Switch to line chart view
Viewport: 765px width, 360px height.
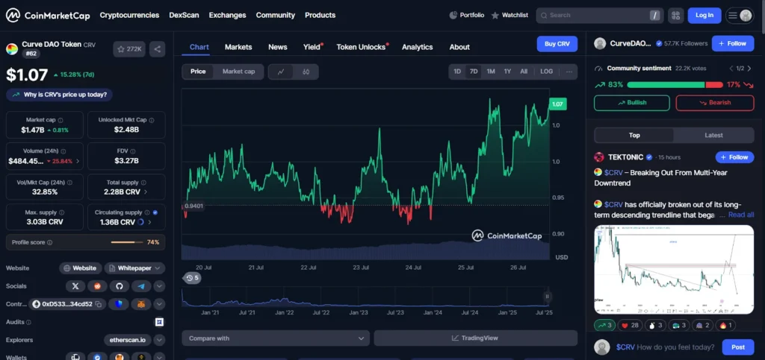point(281,72)
